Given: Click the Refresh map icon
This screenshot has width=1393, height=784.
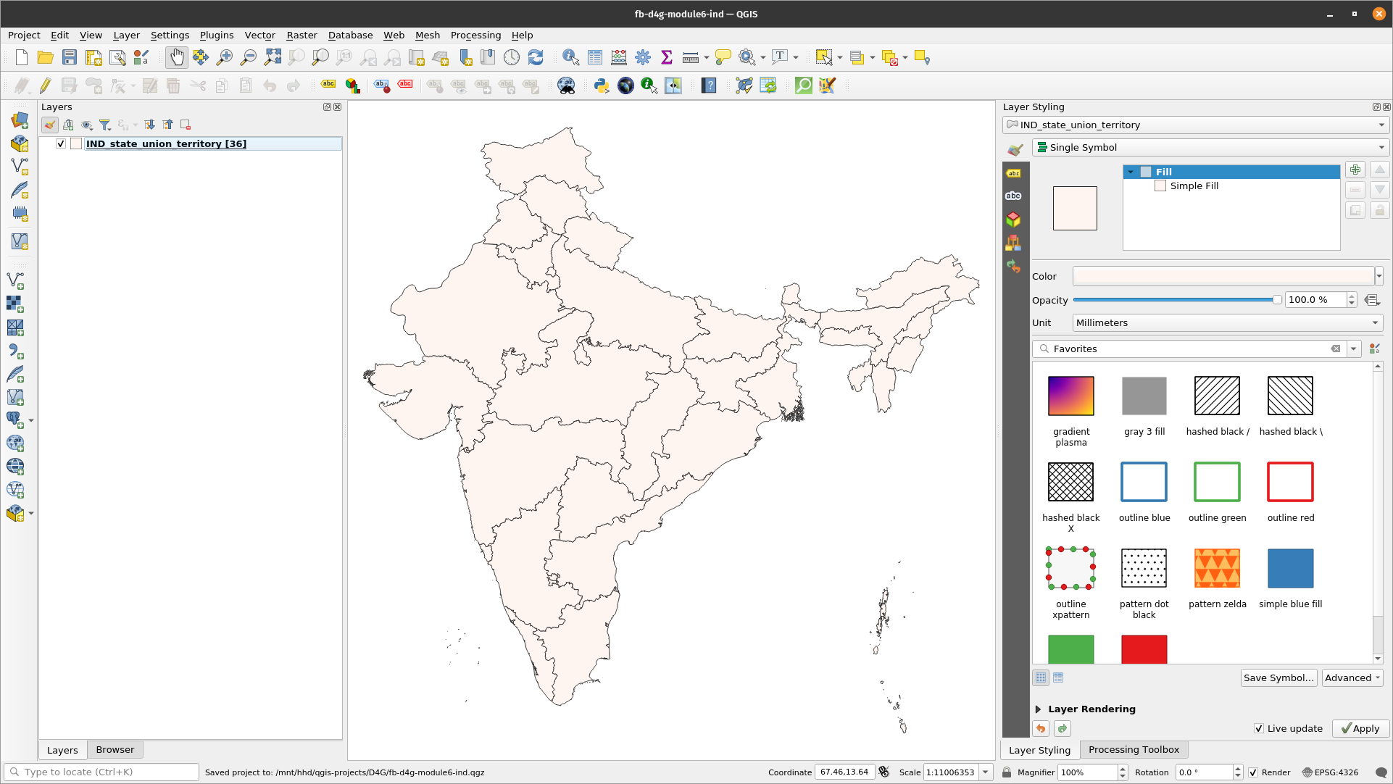Looking at the screenshot, I should (x=536, y=57).
